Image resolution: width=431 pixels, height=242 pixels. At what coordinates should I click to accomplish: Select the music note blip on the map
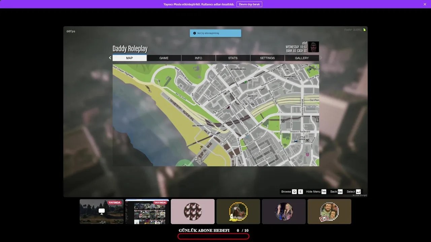click(x=283, y=121)
